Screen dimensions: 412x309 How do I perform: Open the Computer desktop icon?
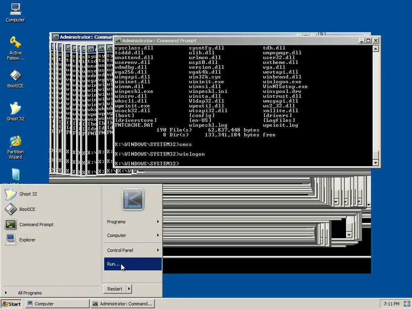click(x=15, y=12)
